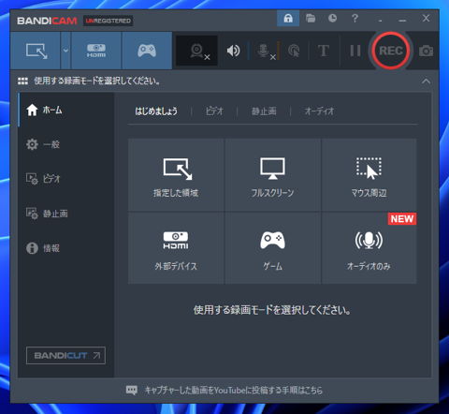The image size is (449, 414).
Task: Toggle the microphone icon in toolbar
Action: pyautogui.click(x=264, y=51)
